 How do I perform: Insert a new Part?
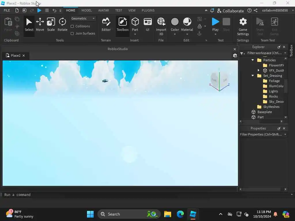(x=135, y=22)
